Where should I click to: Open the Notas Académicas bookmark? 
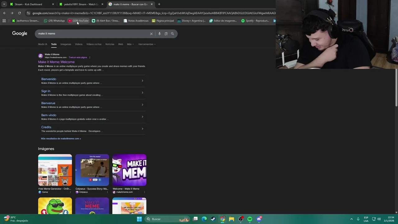(136, 21)
